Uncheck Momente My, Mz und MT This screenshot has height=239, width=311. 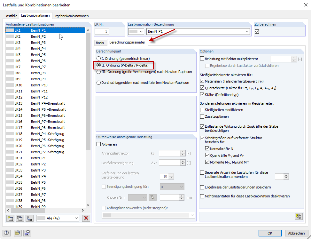[207, 162]
